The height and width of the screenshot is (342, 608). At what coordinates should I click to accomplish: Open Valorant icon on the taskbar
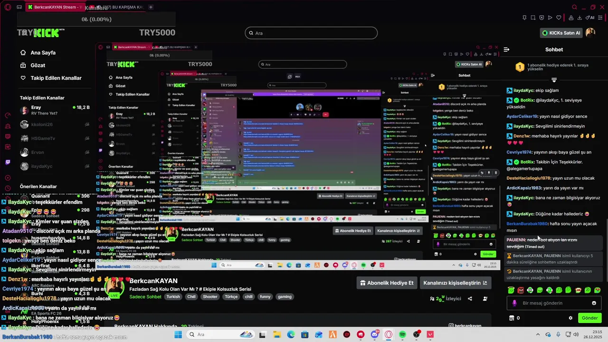coord(430,334)
